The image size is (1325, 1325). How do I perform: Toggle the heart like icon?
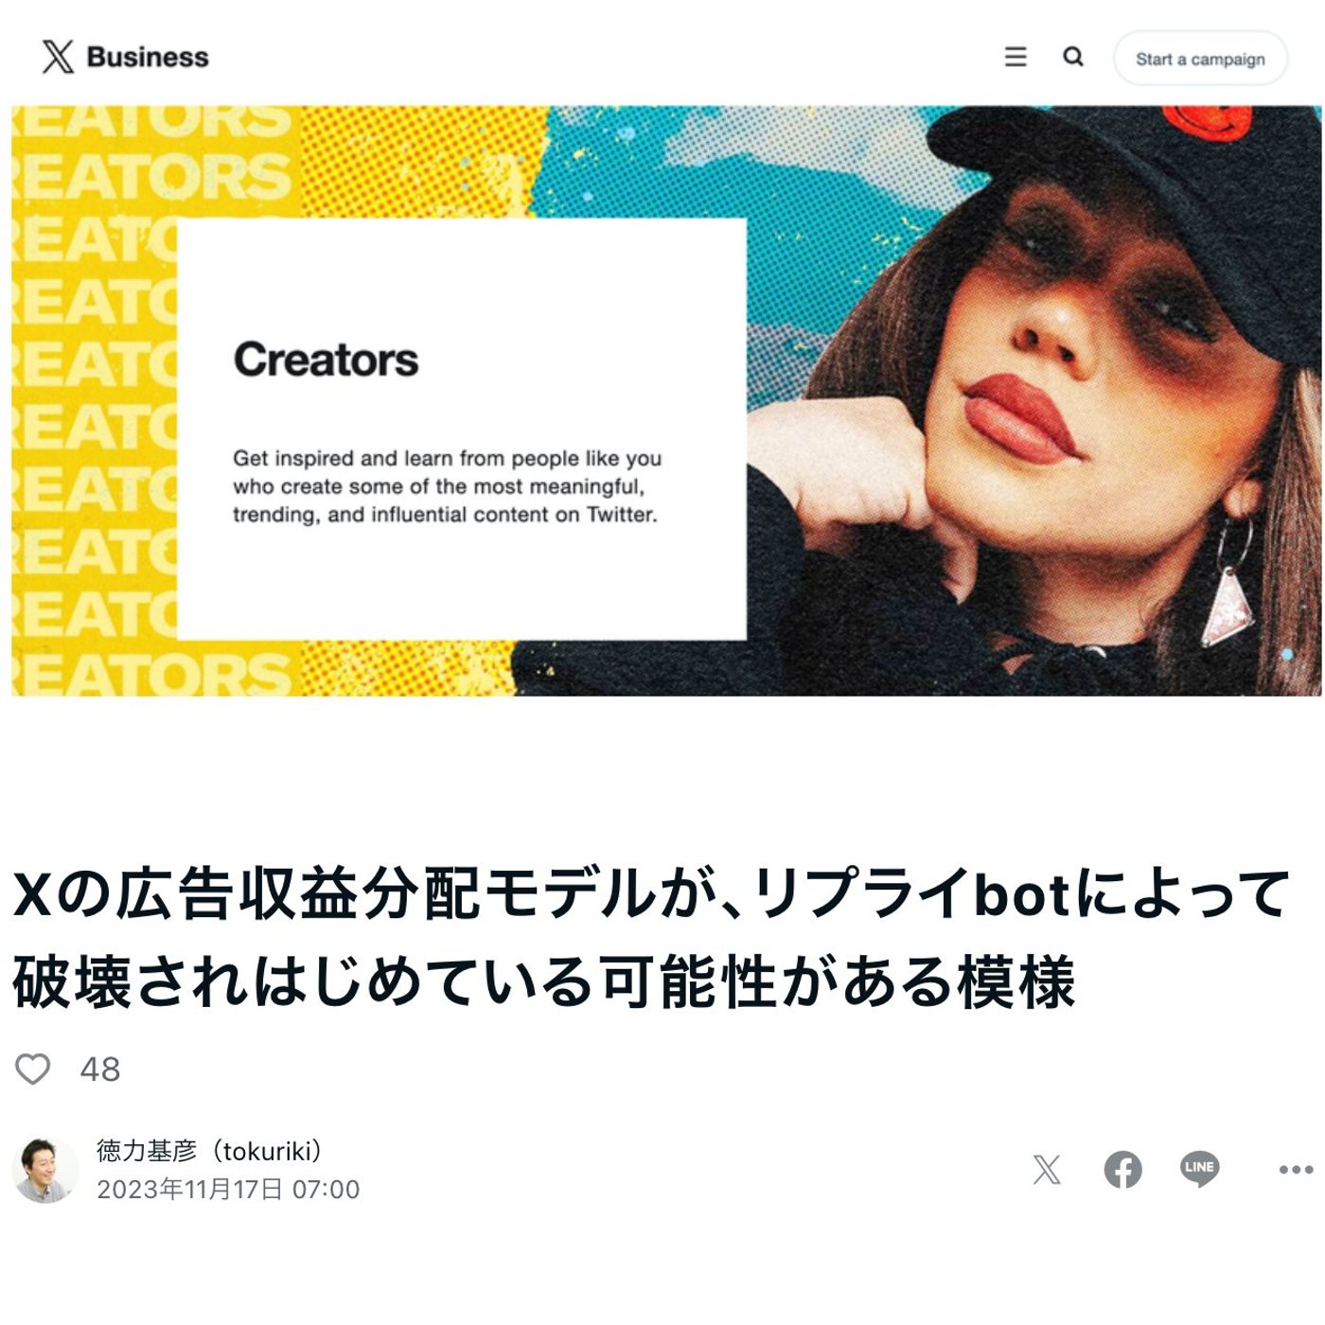33,1069
